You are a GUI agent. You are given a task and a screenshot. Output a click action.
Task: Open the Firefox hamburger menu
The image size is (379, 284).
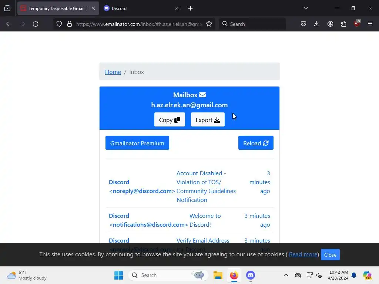click(x=370, y=24)
